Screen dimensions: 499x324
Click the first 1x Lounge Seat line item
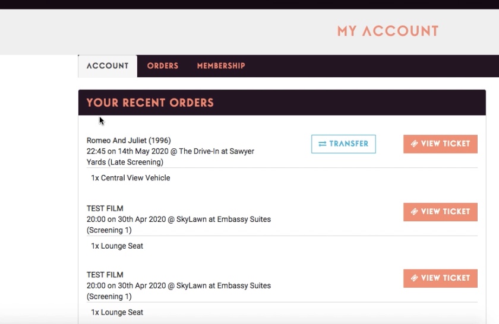(x=117, y=246)
